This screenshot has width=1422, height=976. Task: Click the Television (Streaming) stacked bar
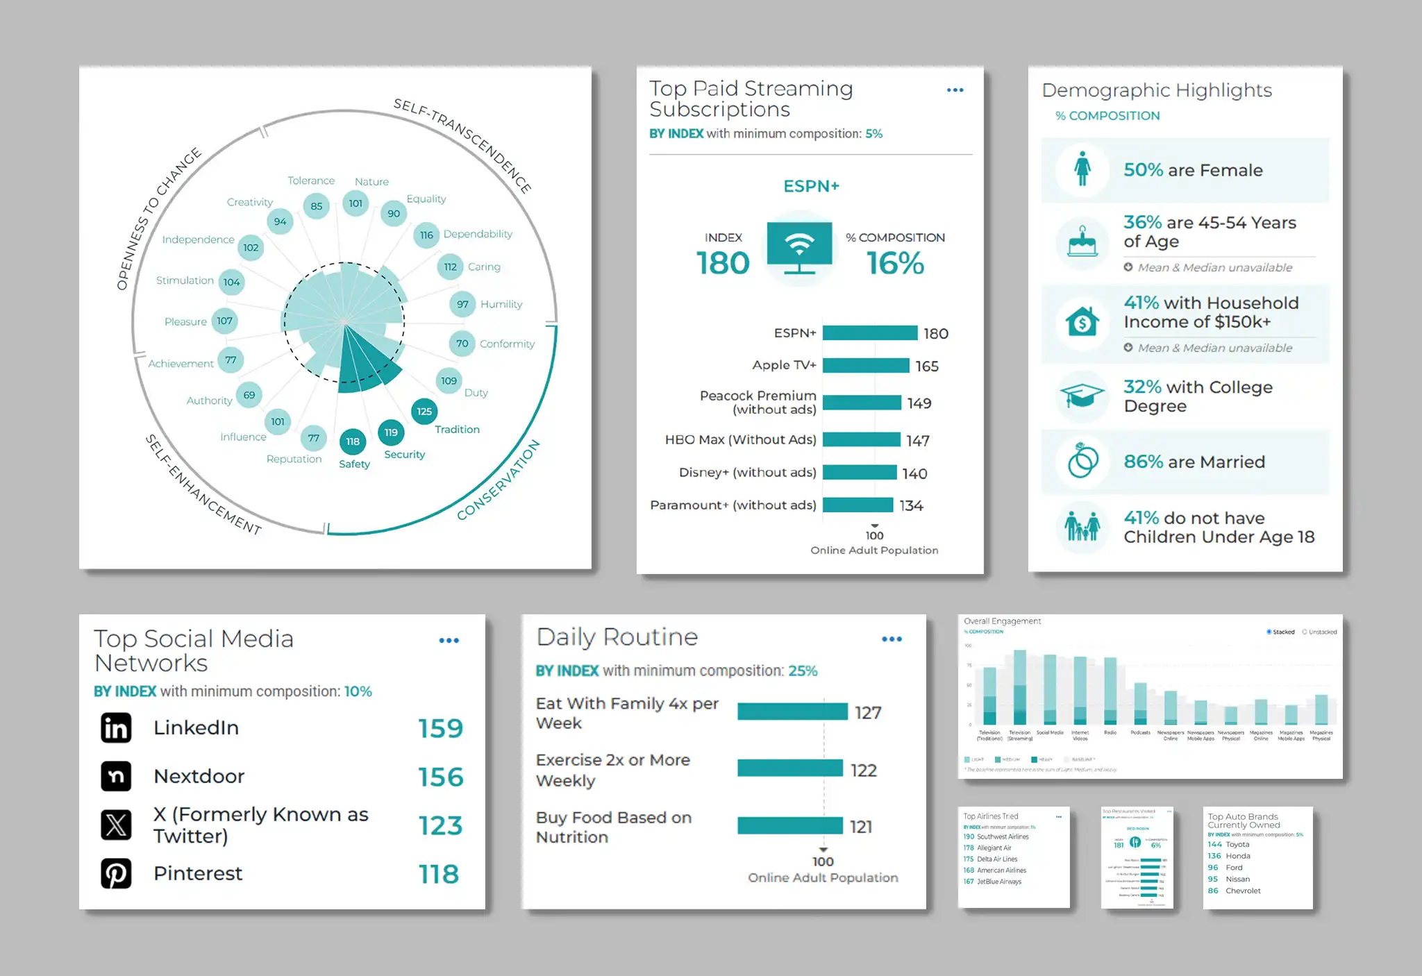coord(1019,687)
